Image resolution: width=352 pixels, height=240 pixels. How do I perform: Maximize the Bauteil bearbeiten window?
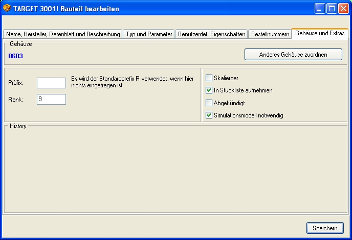pyautogui.click(x=331, y=9)
